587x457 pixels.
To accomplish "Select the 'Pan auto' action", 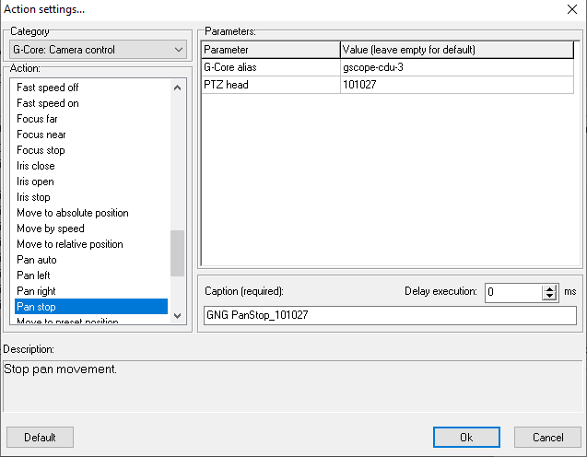I will coord(37,260).
